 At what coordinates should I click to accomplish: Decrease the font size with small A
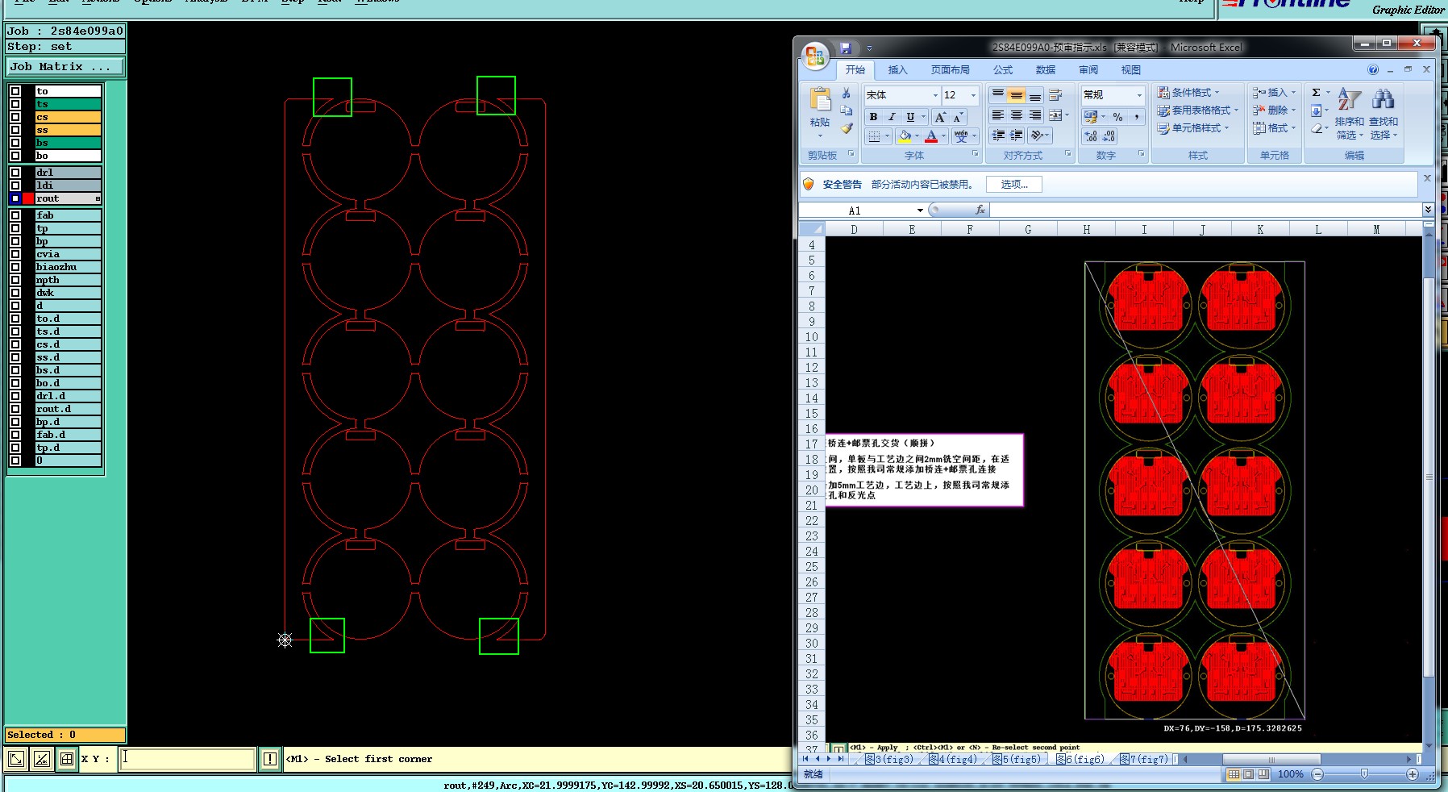[958, 118]
